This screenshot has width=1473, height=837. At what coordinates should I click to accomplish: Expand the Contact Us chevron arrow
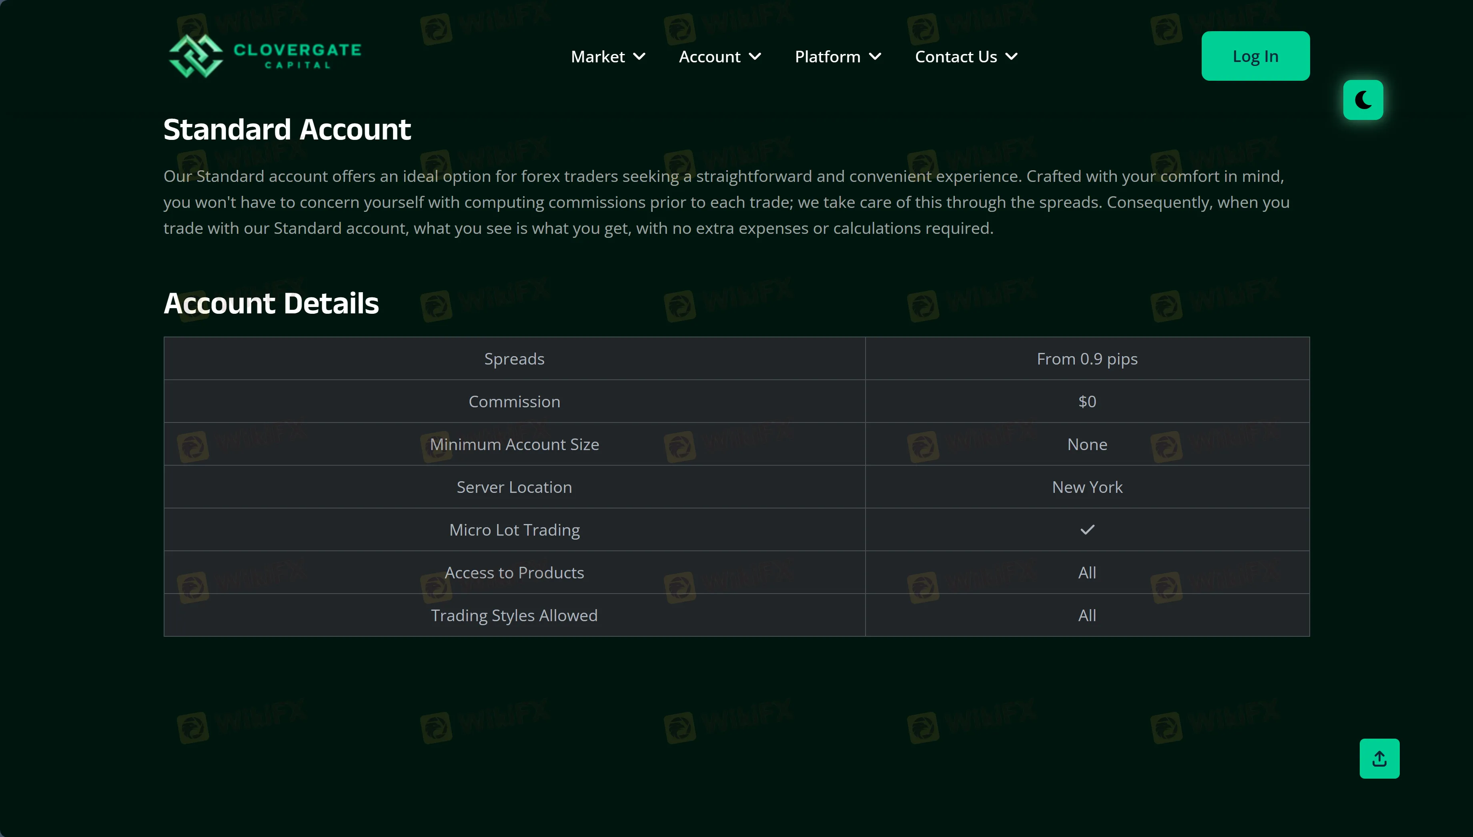coord(1012,56)
